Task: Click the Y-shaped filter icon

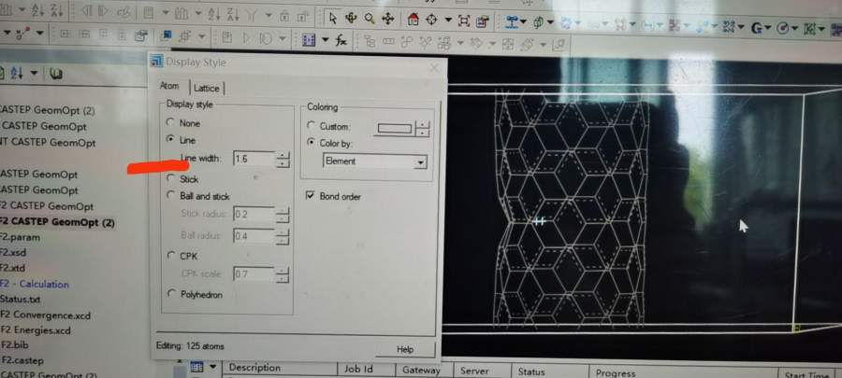Action: [x=253, y=16]
